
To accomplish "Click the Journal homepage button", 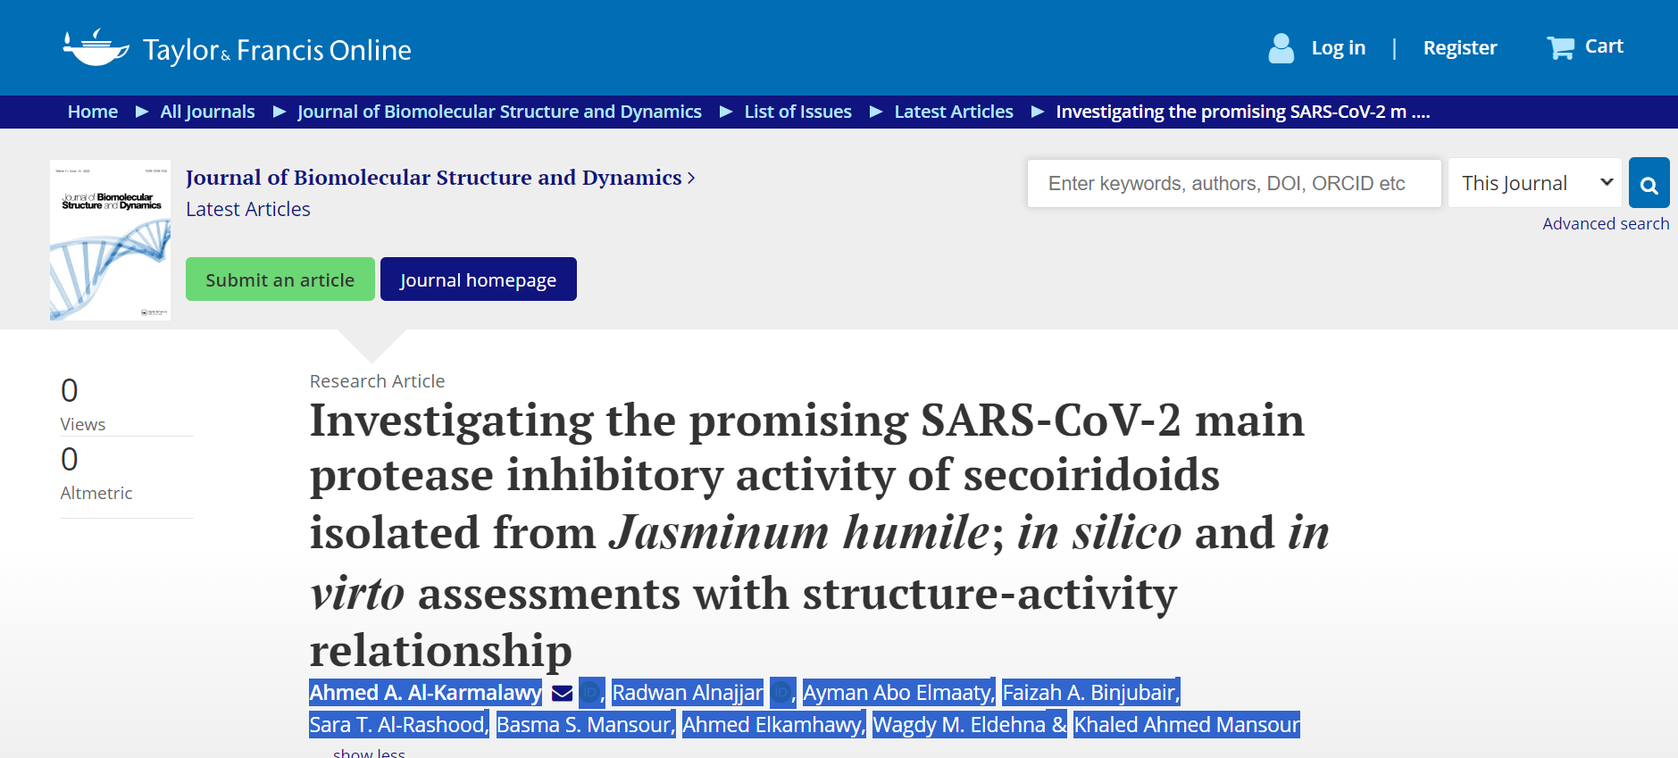I will click(478, 279).
